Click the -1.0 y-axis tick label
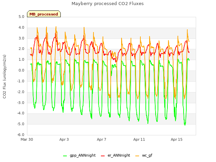This screenshot has width=216, height=162. click(x=21, y=81)
